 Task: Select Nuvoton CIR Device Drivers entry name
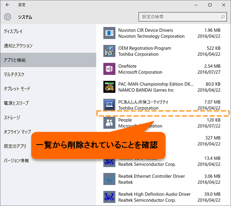pos(146,30)
